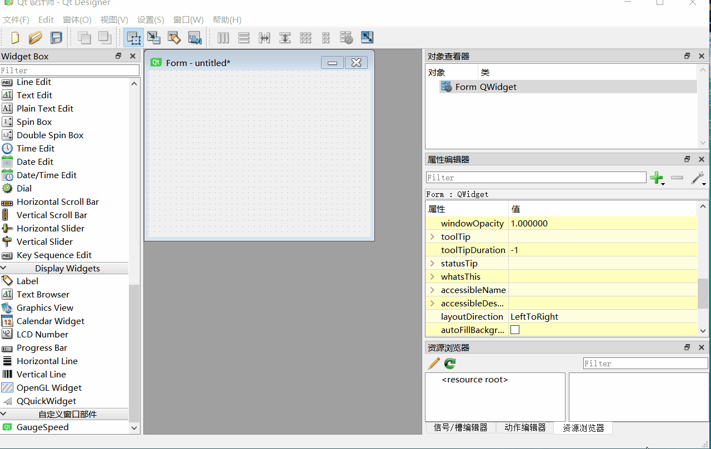
Task: Click the property editor filter field
Action: point(535,177)
